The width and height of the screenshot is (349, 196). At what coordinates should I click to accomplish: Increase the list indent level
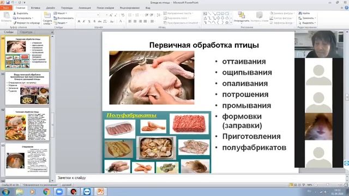point(152,15)
